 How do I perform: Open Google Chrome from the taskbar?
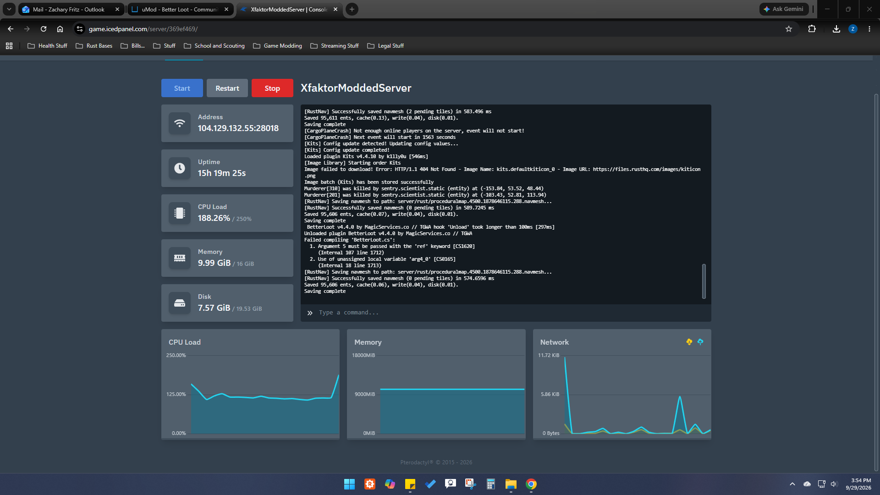531,484
